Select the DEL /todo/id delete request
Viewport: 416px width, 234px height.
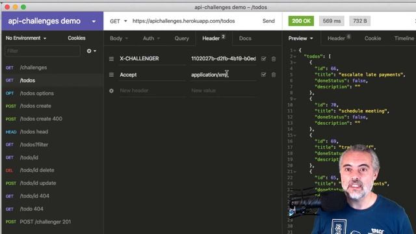click(x=53, y=170)
